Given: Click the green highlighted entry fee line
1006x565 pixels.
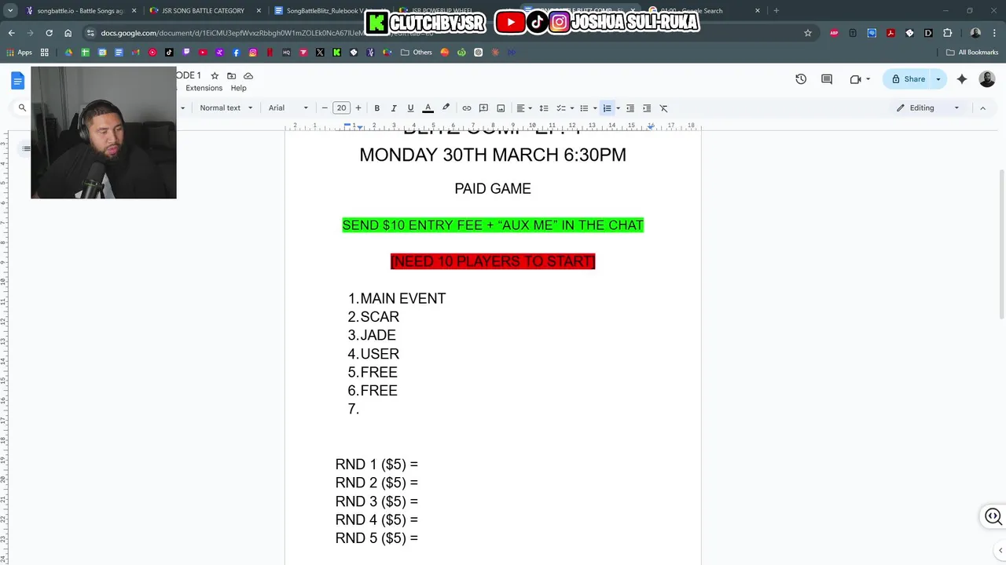Looking at the screenshot, I should 493,225.
